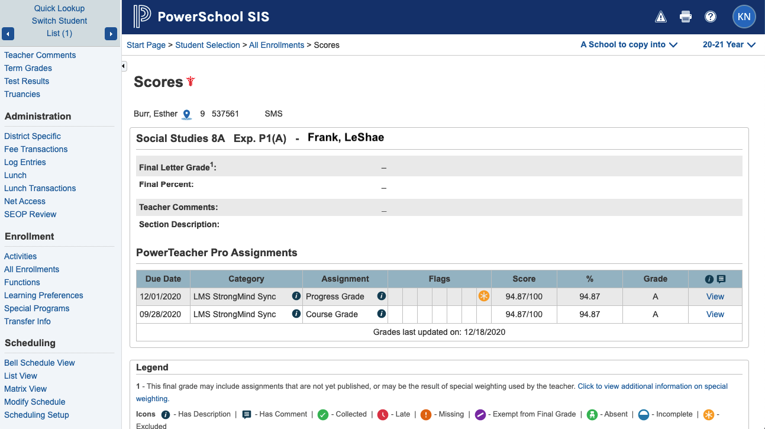The width and height of the screenshot is (765, 429).
Task: Open Modify Schedule page
Action: (x=34, y=402)
